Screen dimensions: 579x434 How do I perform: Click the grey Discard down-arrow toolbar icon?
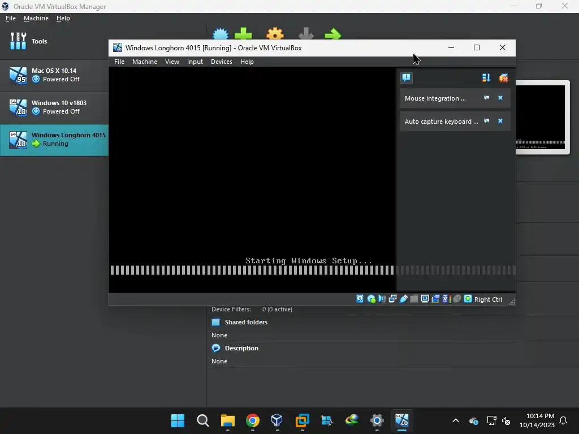click(x=306, y=33)
